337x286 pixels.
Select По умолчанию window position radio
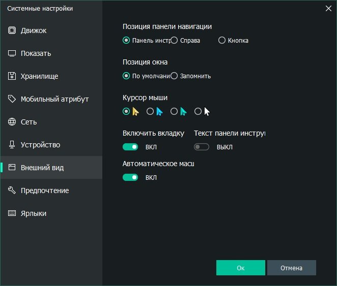[x=126, y=76]
